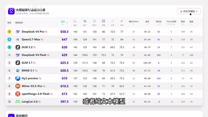Toggle hidden-eye icon beside Hy3 preview
208x117 pixels.
40,78
